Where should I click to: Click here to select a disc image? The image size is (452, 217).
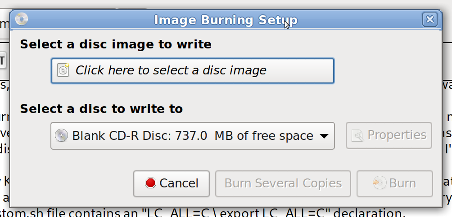tap(192, 70)
